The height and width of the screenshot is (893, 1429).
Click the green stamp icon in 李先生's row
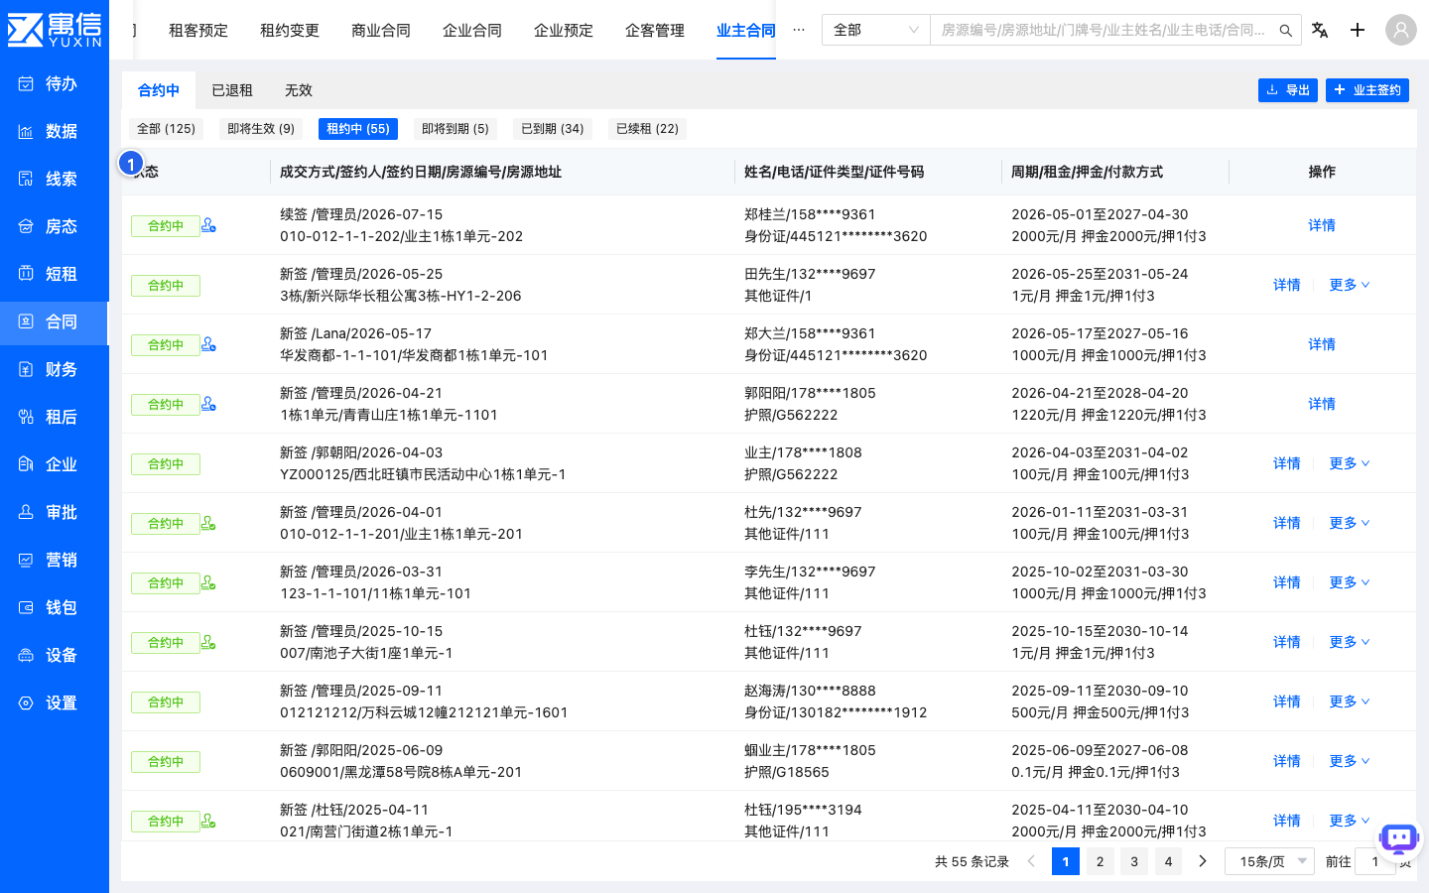[208, 582]
